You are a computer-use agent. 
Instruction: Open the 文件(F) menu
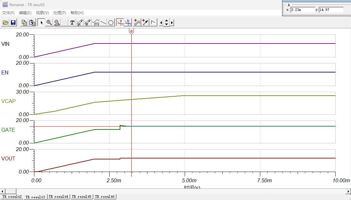coord(8,13)
